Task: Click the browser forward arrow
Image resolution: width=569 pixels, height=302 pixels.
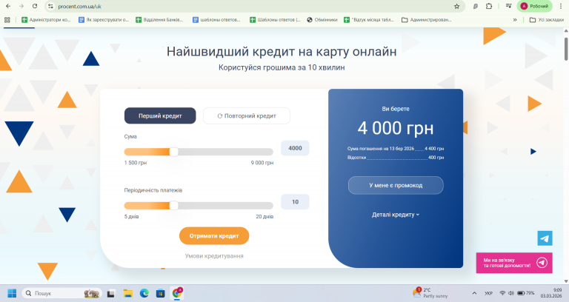Action: point(21,6)
